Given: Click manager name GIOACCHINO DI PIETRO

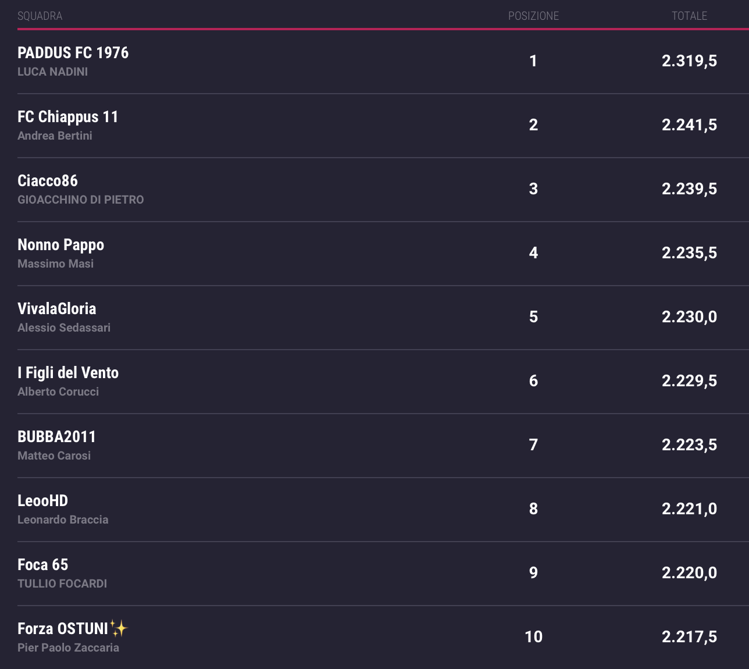Looking at the screenshot, I should pyautogui.click(x=81, y=200).
